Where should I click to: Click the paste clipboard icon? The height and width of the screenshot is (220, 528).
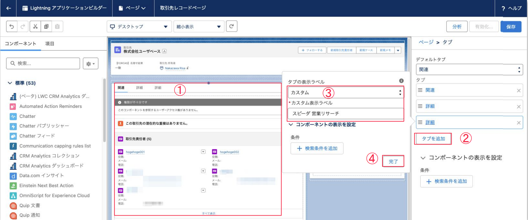click(57, 27)
